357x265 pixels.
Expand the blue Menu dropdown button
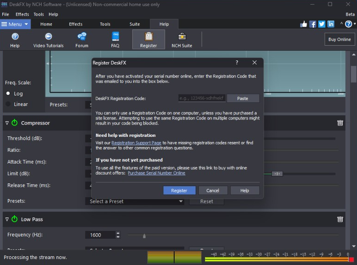point(15,24)
